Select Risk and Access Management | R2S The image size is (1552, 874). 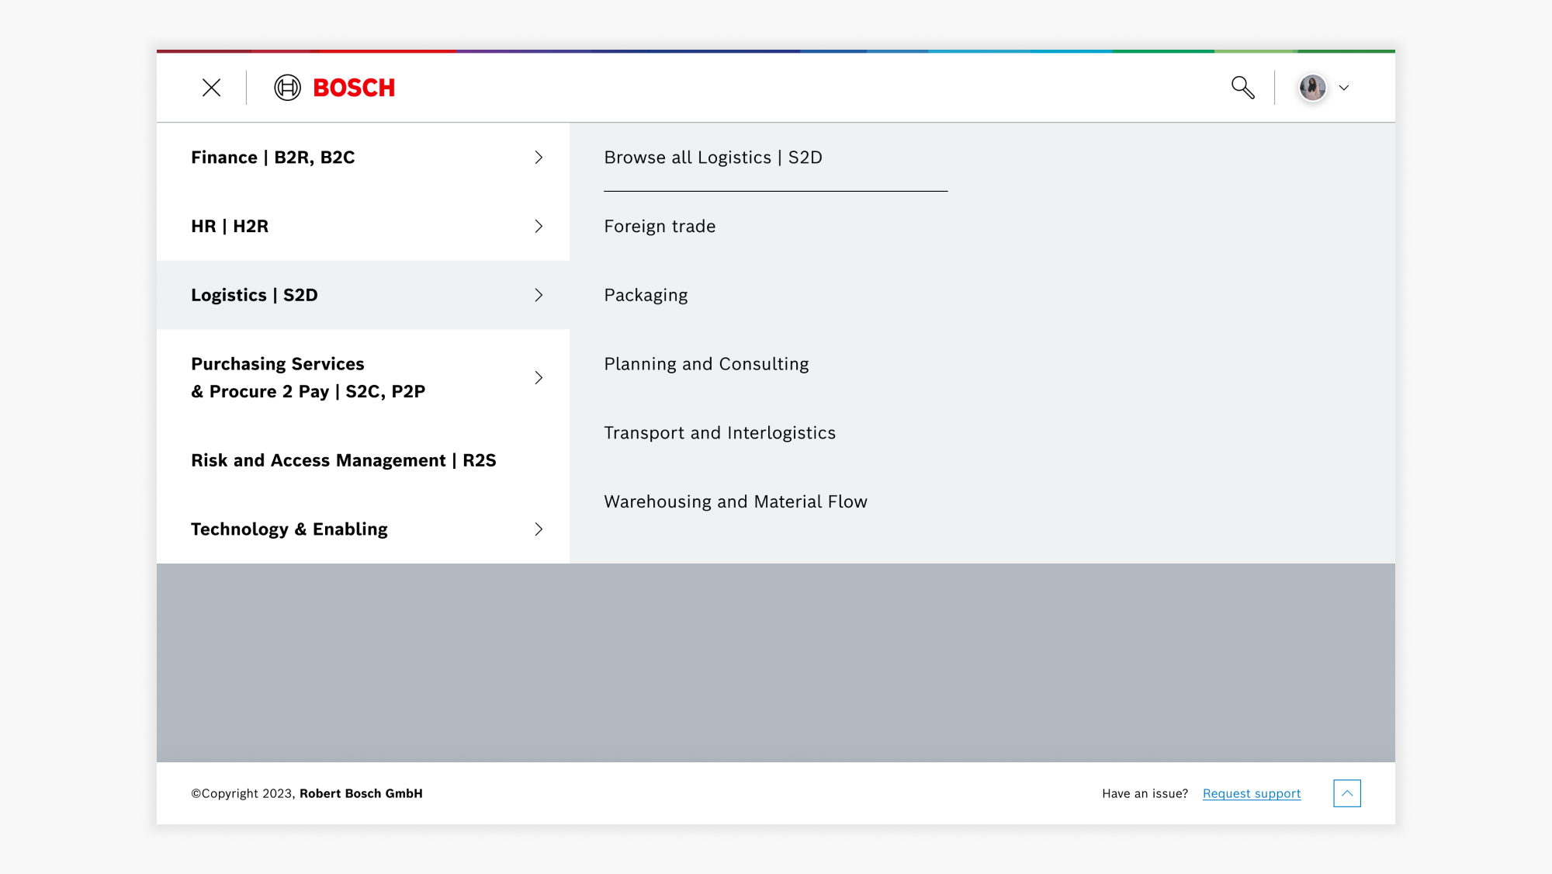343,460
